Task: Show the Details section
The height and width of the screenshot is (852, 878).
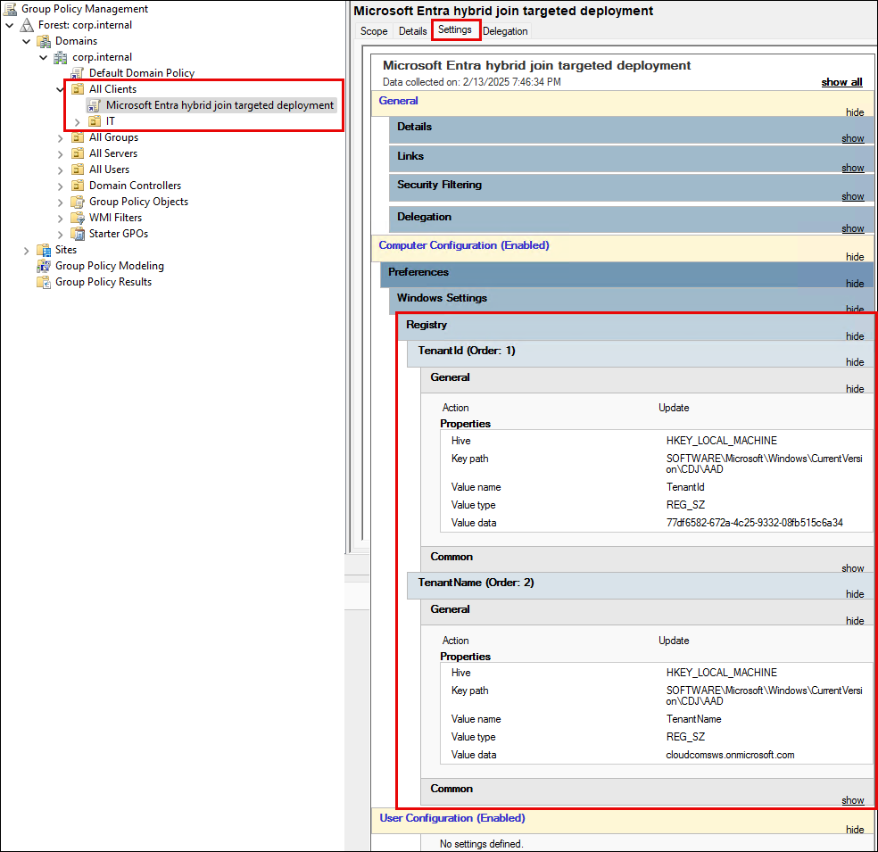Action: 853,138
